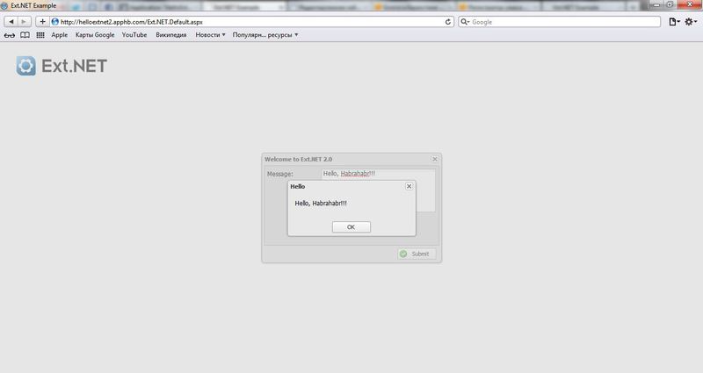The width and height of the screenshot is (703, 373).
Task: Click the site globe icon in address bar
Action: point(55,21)
